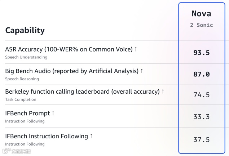Click the up arrow after IFBench Instruction Following
Image resolution: width=229 pixels, height=156 pixels.
point(91,136)
